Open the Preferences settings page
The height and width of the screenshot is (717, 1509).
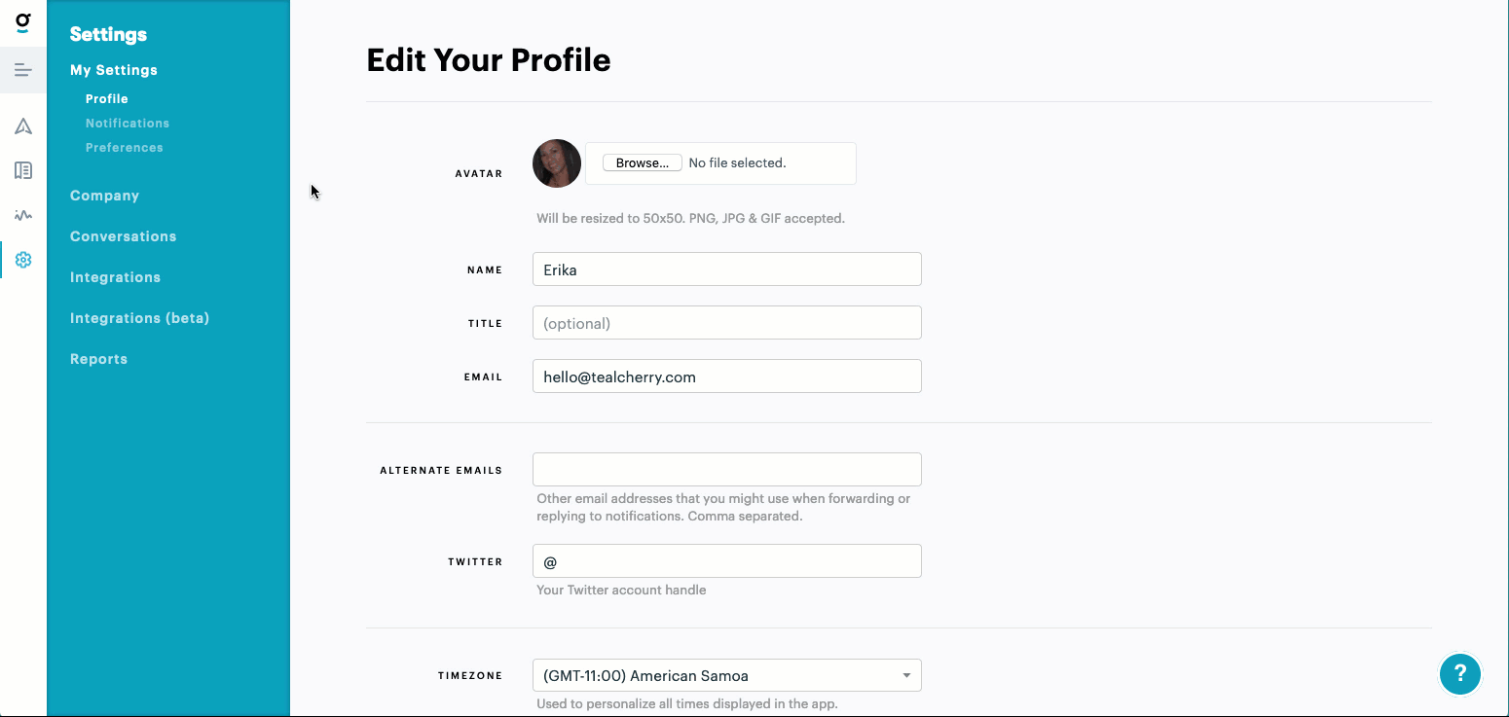coord(125,148)
